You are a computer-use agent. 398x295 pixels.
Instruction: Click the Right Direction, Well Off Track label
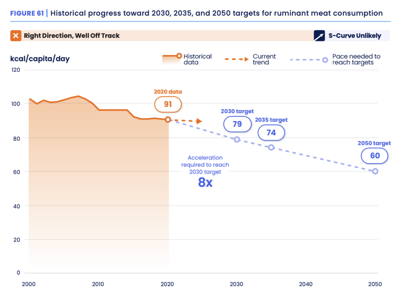[72, 36]
